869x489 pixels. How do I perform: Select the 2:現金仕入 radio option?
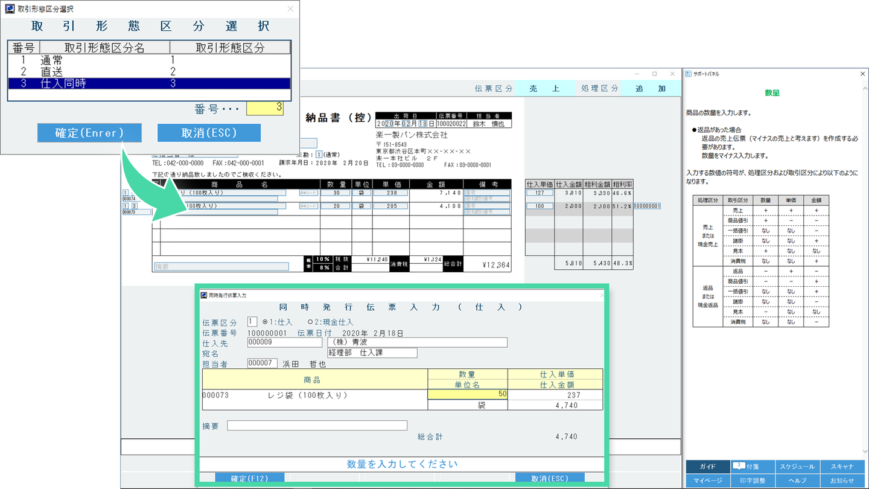point(311,322)
